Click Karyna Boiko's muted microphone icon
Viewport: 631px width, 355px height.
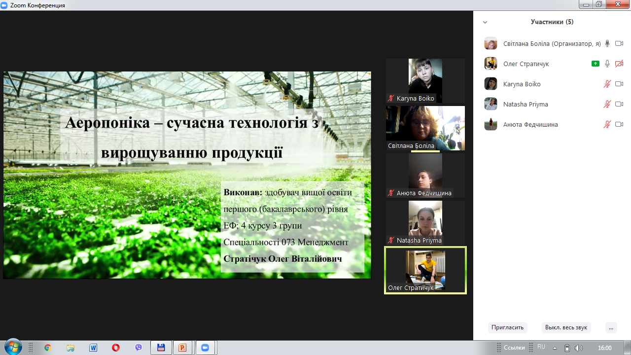click(x=607, y=84)
